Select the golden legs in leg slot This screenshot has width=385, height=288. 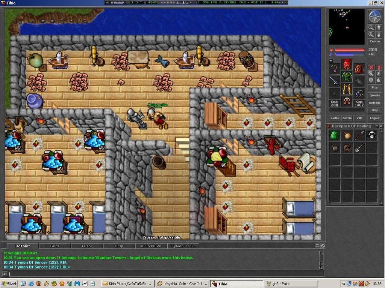(x=347, y=89)
